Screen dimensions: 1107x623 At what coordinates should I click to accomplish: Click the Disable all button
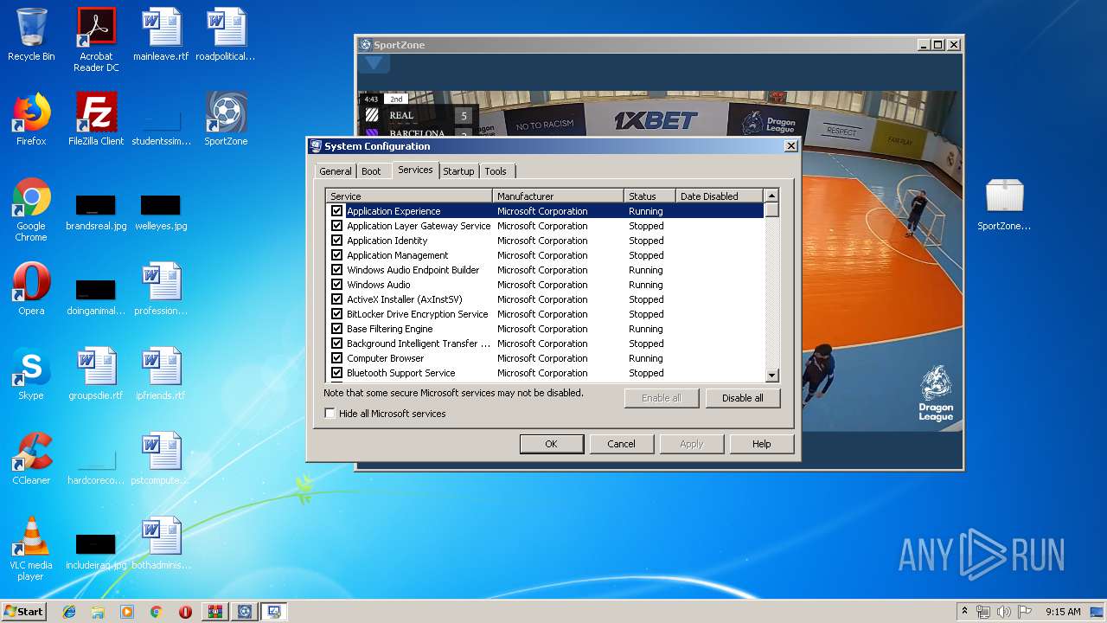[742, 398]
